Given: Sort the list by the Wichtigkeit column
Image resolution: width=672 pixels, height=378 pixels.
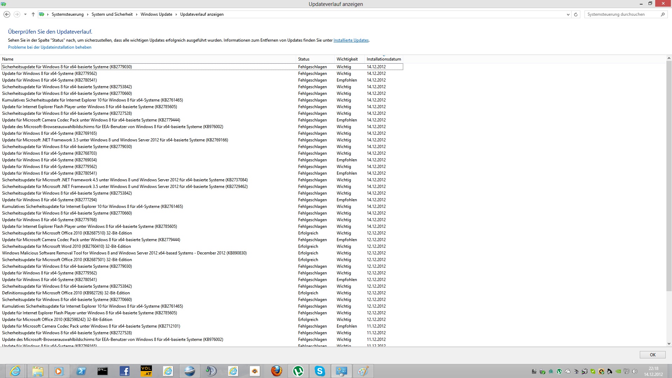Looking at the screenshot, I should 350,59.
